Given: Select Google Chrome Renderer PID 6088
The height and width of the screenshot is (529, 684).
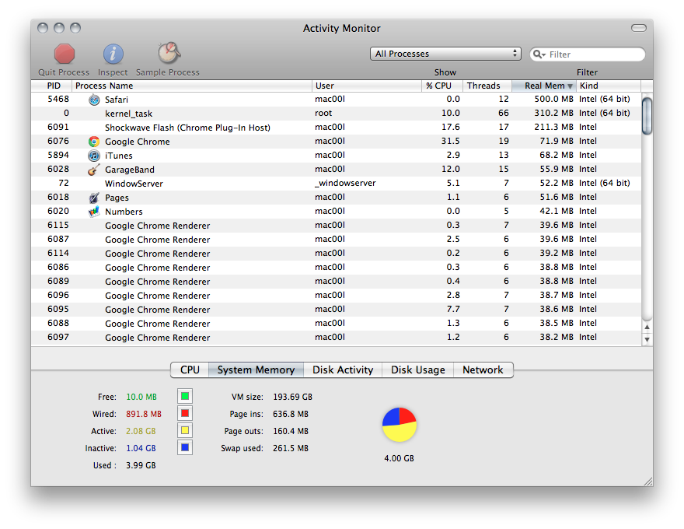Looking at the screenshot, I should point(337,323).
